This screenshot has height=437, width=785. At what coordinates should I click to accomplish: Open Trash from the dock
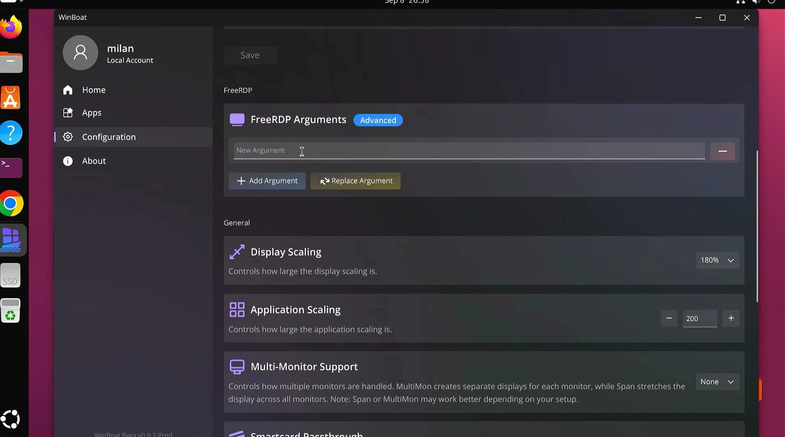tap(11, 310)
